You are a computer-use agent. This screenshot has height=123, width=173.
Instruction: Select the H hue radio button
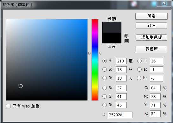[105, 61]
